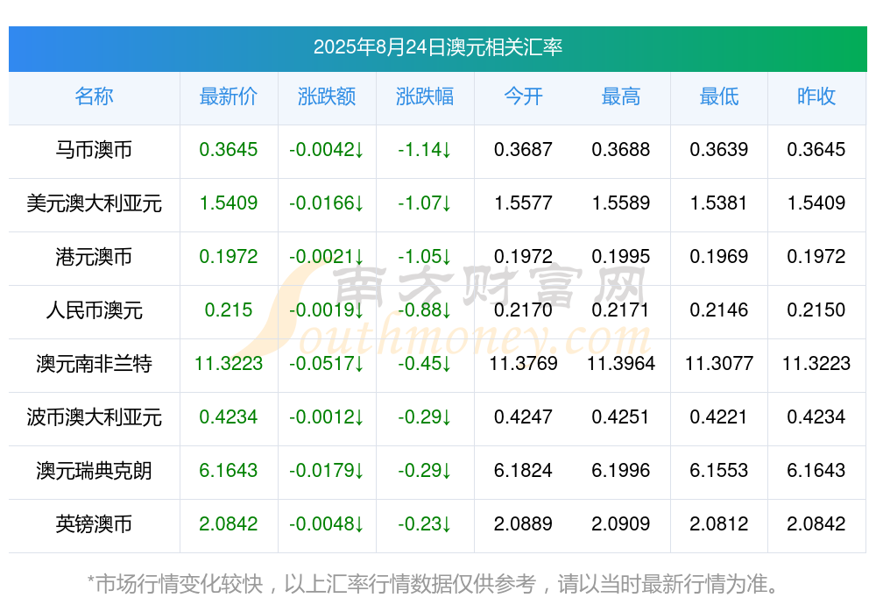876x612 pixels.
Task: Select the 今开 column header
Action: pyautogui.click(x=523, y=96)
